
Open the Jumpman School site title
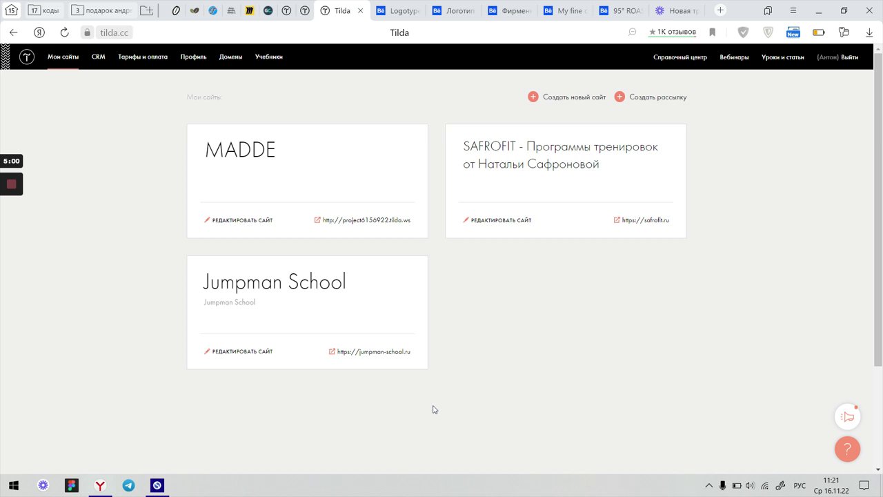275,282
